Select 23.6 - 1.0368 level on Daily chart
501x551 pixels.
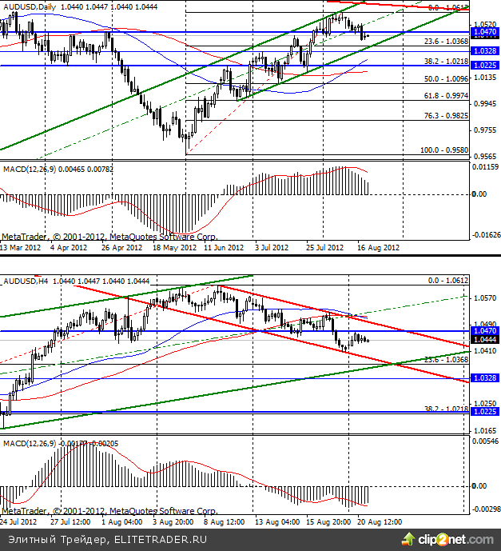[x=445, y=42]
